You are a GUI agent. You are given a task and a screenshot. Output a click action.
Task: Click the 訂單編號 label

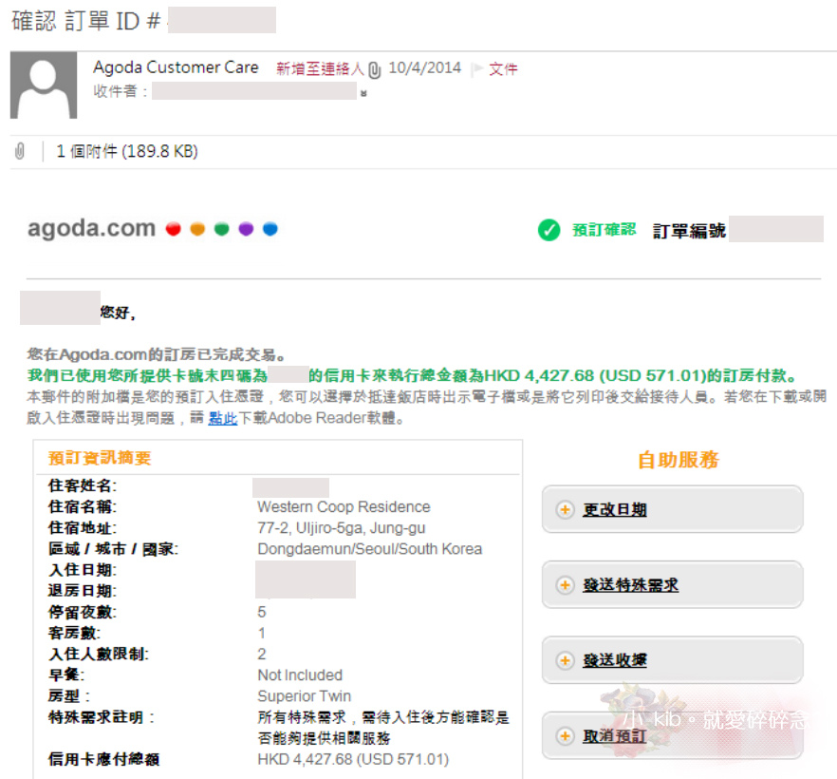point(689,231)
